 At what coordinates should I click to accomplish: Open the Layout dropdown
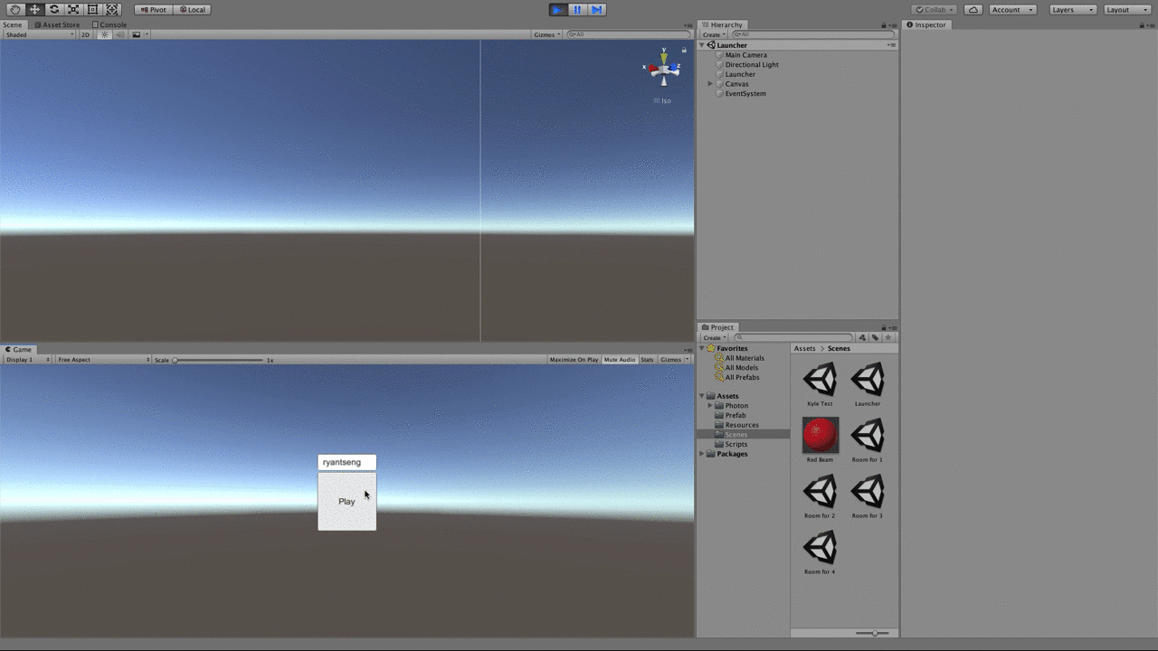1127,9
